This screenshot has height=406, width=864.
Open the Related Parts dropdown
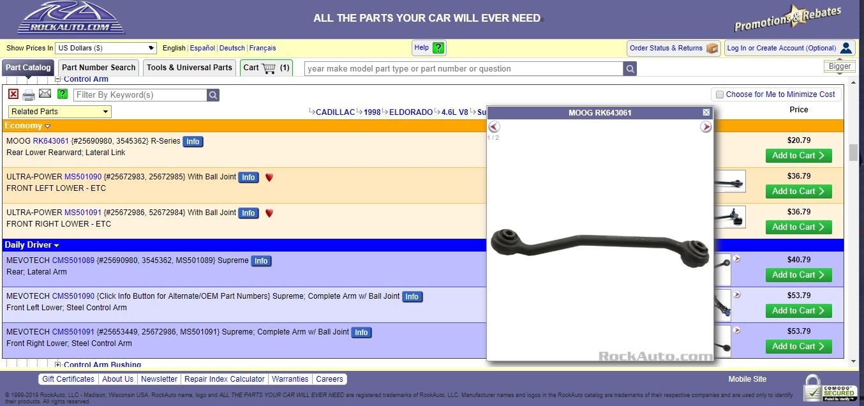tap(60, 112)
